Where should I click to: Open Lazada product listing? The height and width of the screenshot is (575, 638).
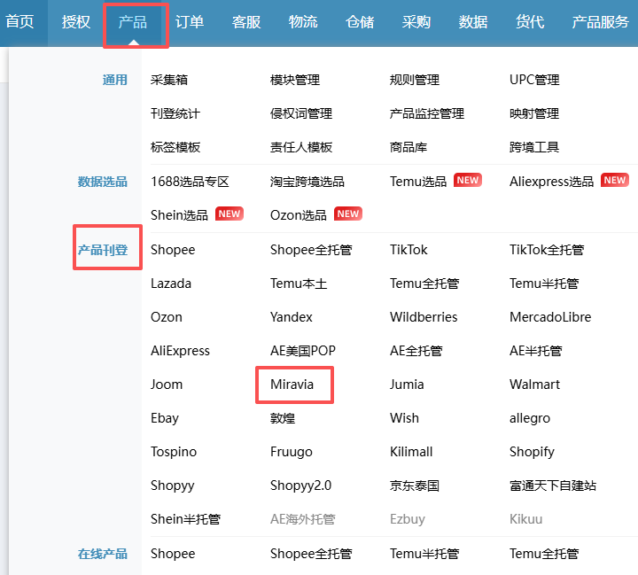[x=171, y=284]
